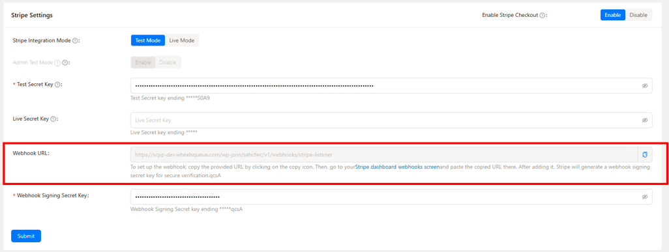Click info icon next to Admin Test Mode
The image size is (669, 252).
tap(57, 63)
